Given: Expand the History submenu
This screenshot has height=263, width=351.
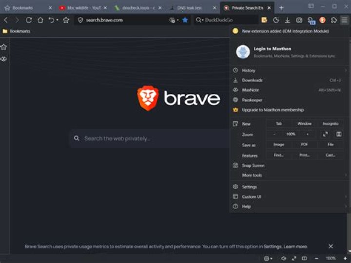Looking at the screenshot, I should point(290,70).
